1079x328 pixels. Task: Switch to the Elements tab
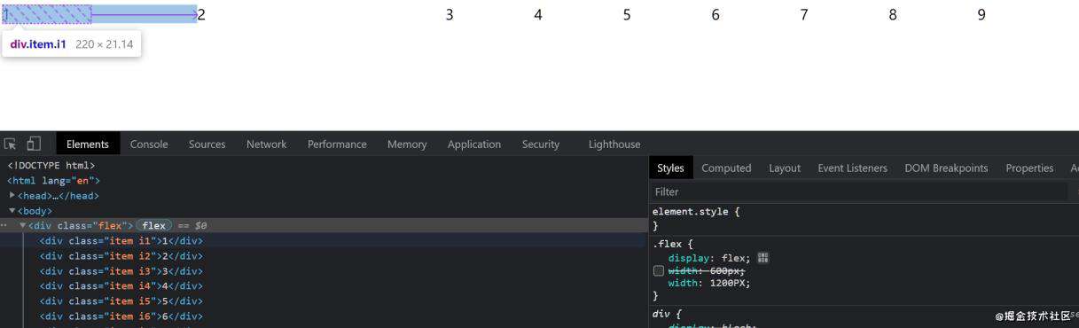[x=87, y=144]
